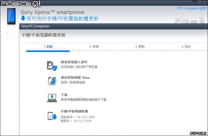Click the empty progress bar under 準備
This screenshot has width=208, height=136.
[x=94, y=51]
